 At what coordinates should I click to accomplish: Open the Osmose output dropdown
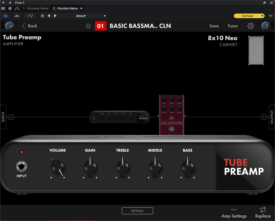click(249, 16)
